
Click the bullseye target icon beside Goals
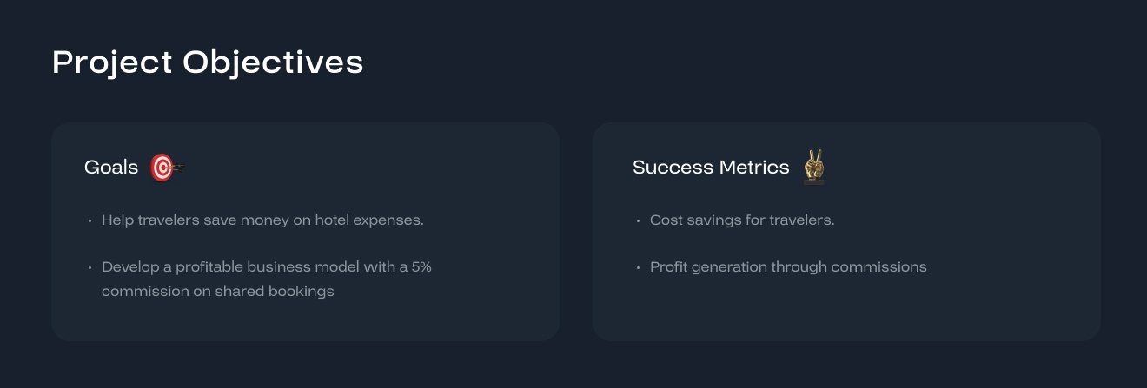(x=163, y=168)
